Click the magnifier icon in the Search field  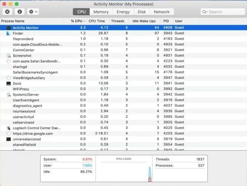point(204,12)
